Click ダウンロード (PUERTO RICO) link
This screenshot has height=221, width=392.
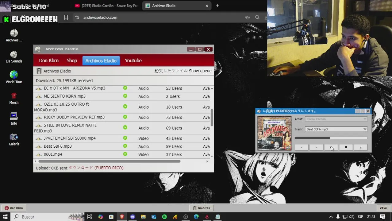(x=96, y=168)
